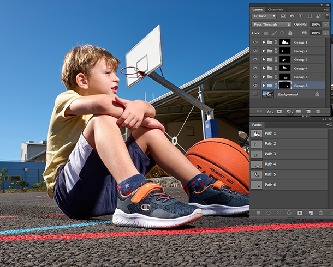Open the Opacity slider dropdown arrow
Image resolution: width=333 pixels, height=267 pixels.
(326, 25)
